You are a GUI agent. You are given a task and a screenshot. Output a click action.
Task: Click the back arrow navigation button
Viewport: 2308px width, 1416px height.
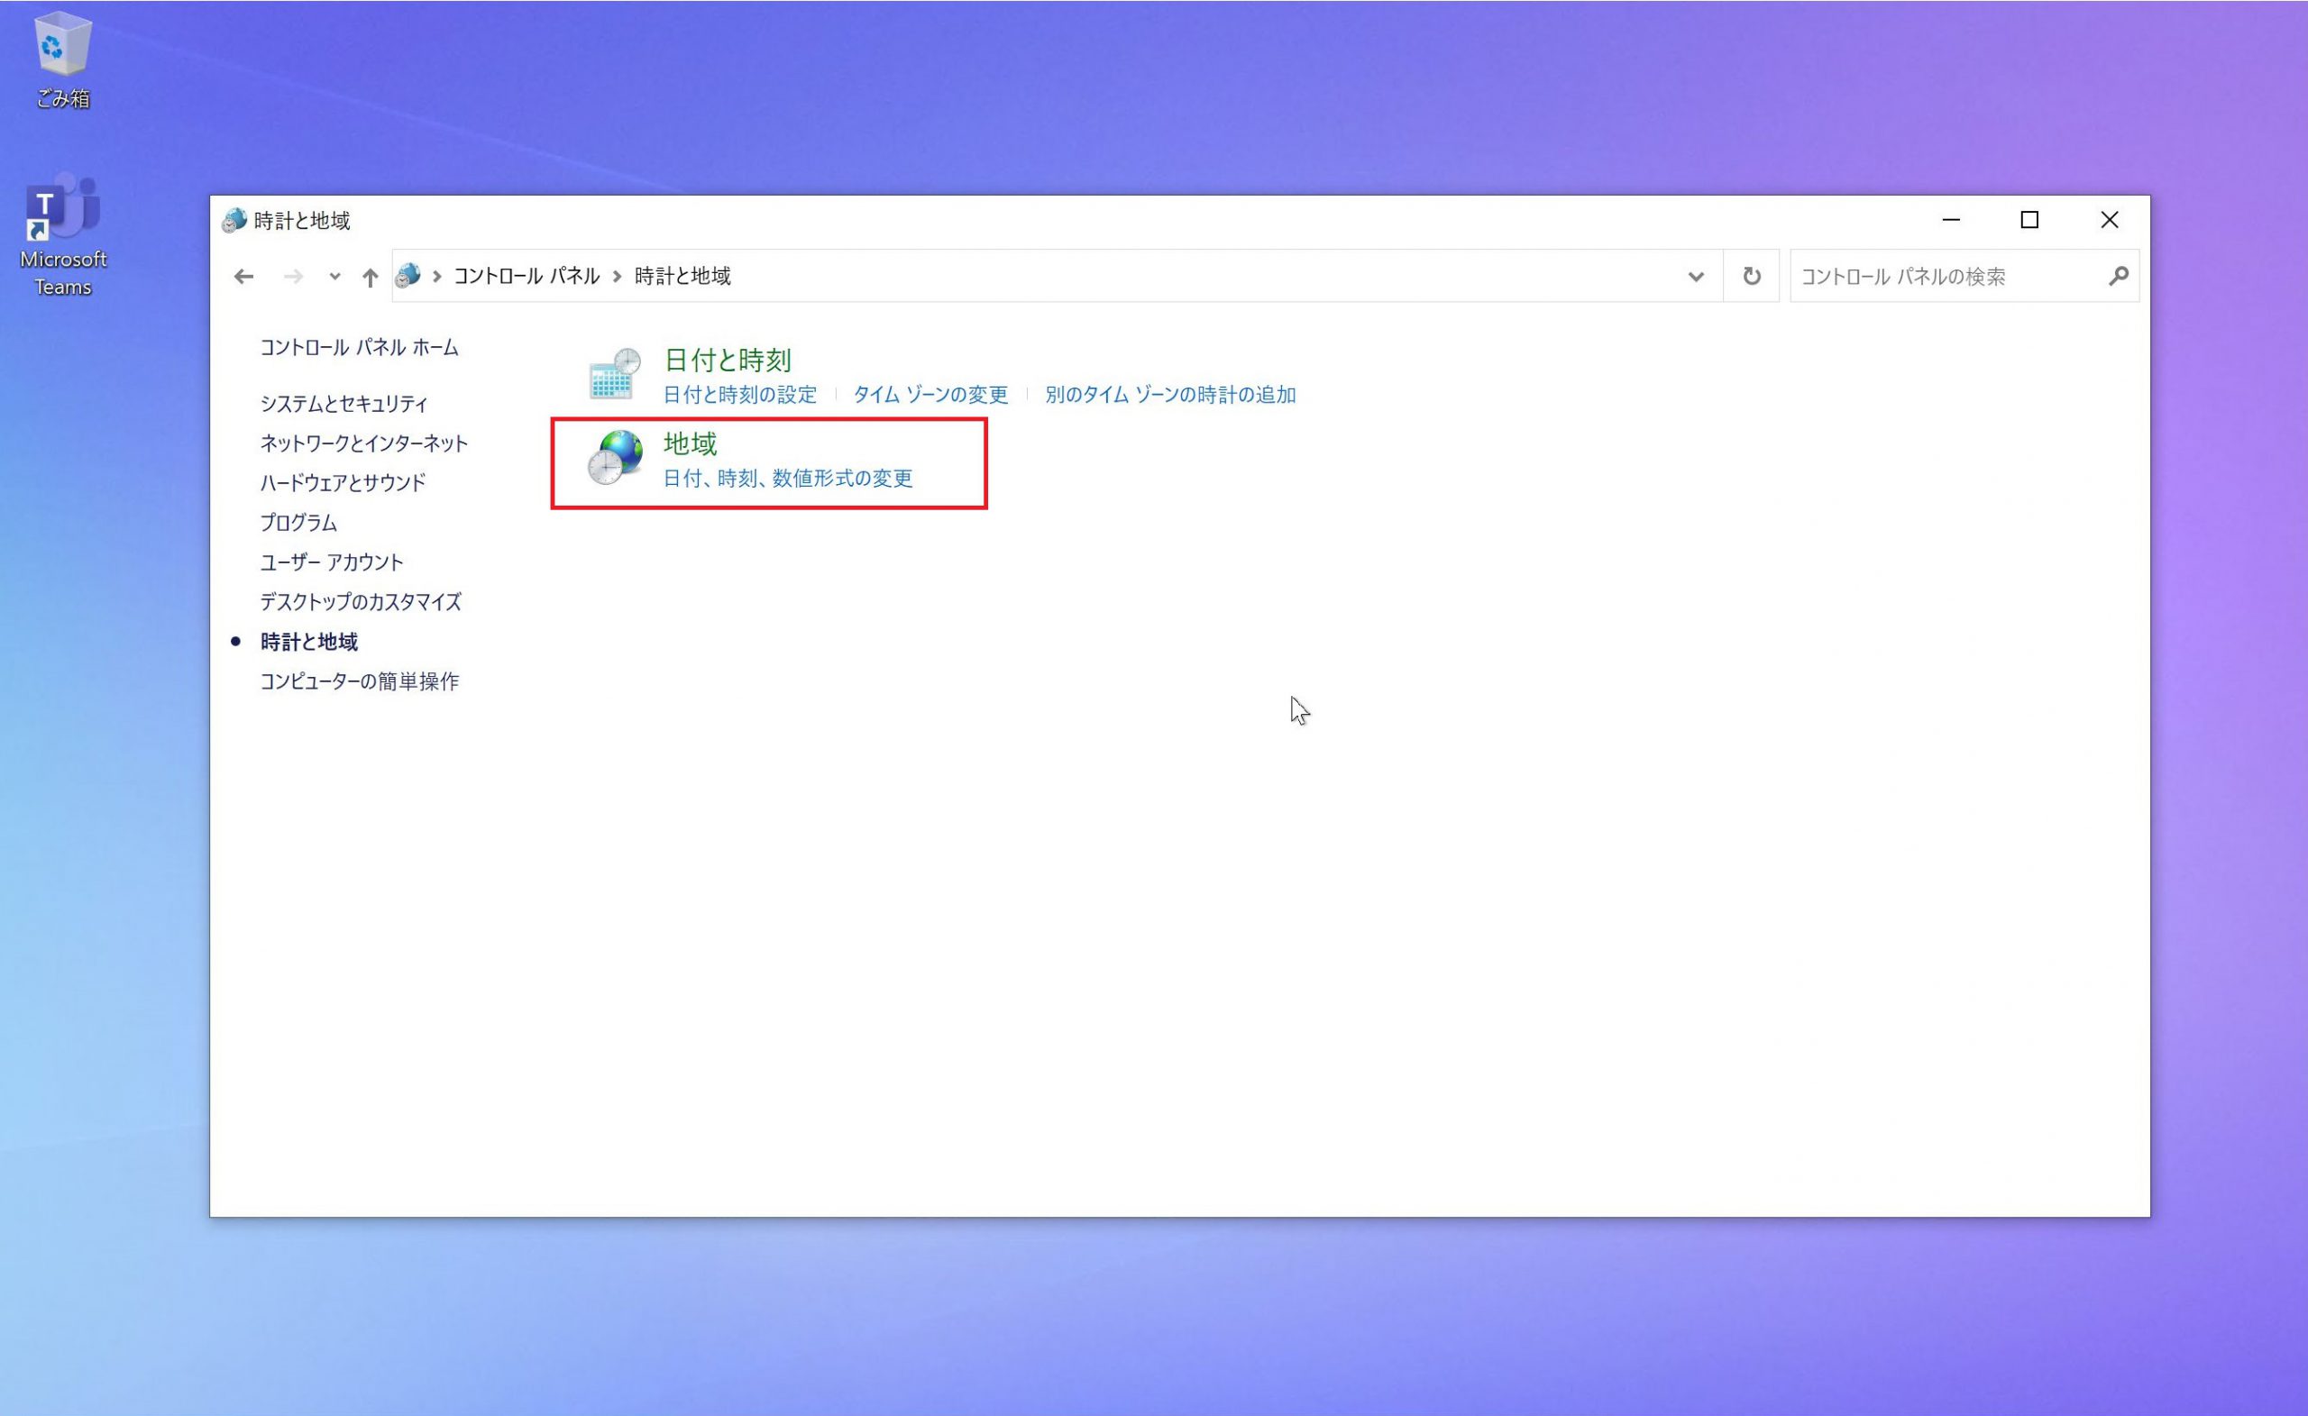click(x=243, y=277)
